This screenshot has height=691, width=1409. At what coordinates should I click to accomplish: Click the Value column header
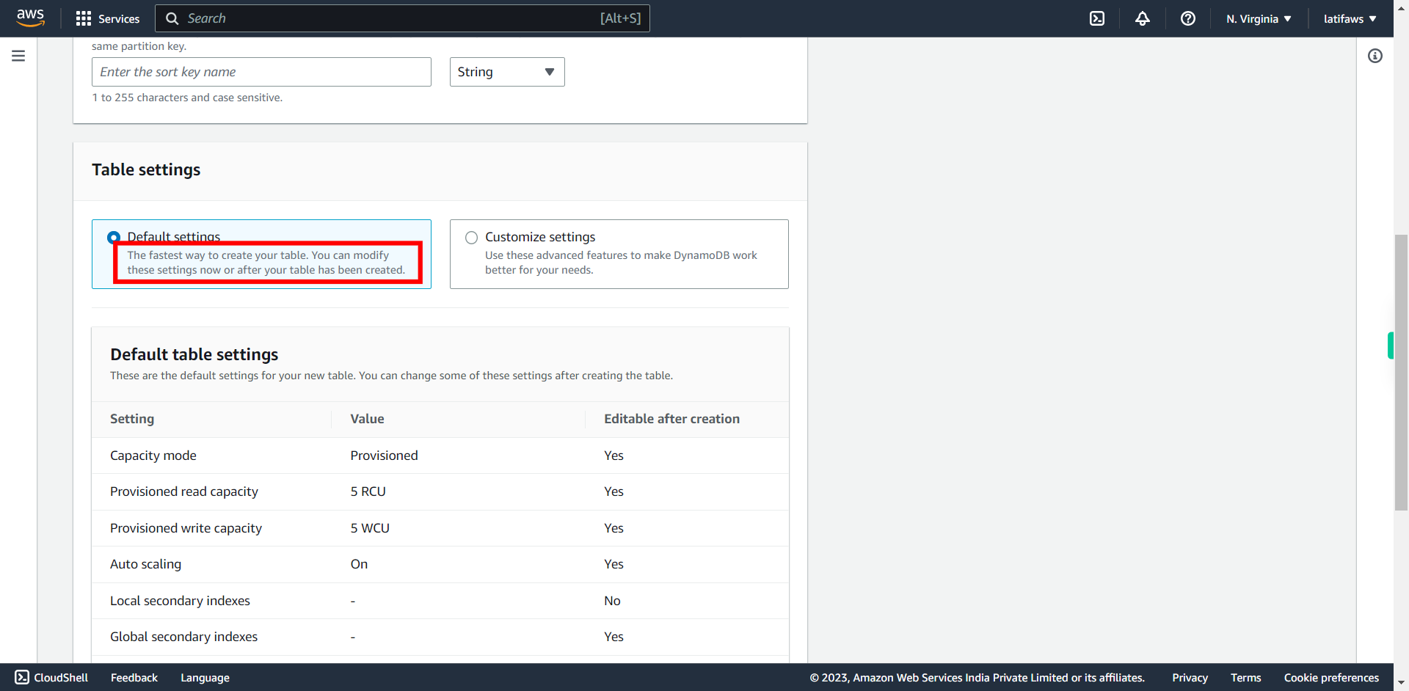(x=367, y=419)
